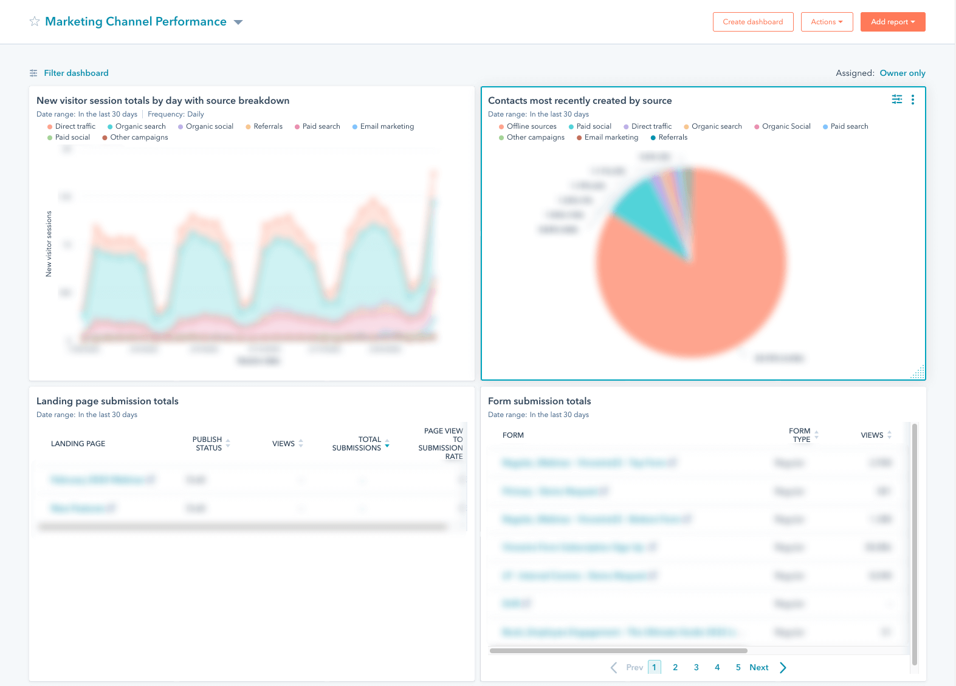This screenshot has width=956, height=686.
Task: Click the horizontal scrollbar under Form submission table
Action: click(619, 650)
